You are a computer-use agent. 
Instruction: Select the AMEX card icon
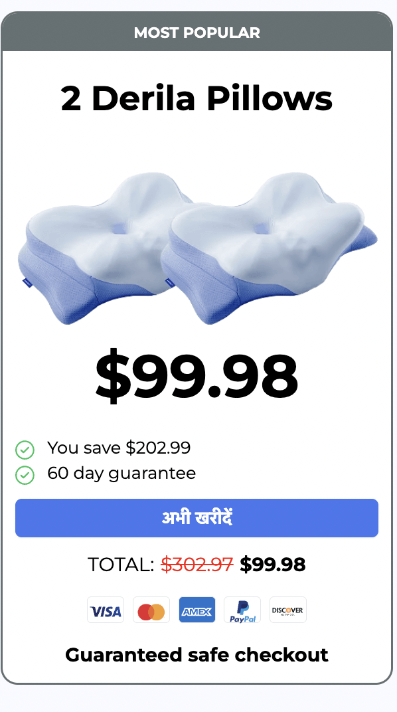click(197, 610)
